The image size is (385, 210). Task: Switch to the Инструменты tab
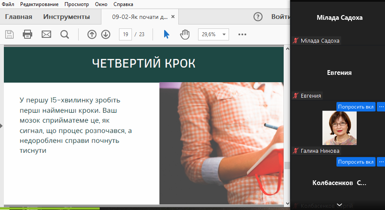[x=67, y=17]
